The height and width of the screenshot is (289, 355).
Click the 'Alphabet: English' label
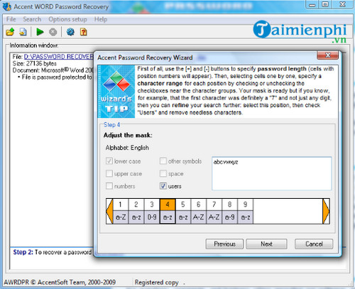pyautogui.click(x=127, y=148)
